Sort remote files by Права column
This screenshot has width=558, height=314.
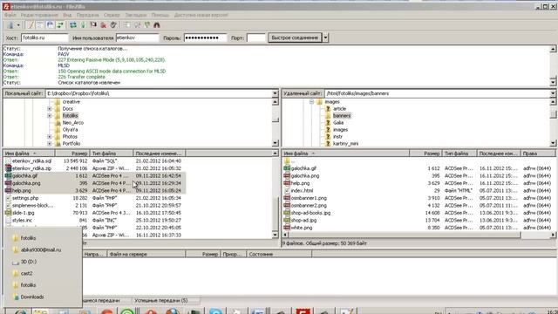[538, 154]
